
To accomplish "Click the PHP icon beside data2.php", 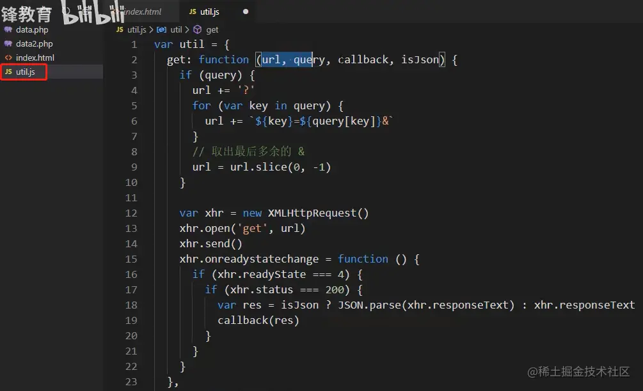I will 8,43.
